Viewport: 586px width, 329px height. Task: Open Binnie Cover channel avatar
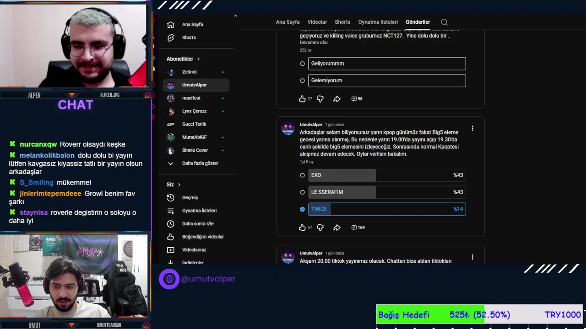coord(171,150)
